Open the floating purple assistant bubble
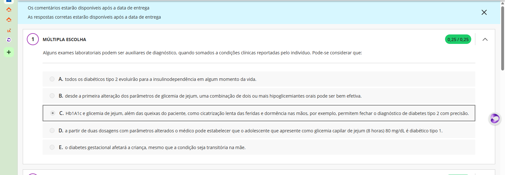Viewport: 505px width, 175px height. (495, 118)
